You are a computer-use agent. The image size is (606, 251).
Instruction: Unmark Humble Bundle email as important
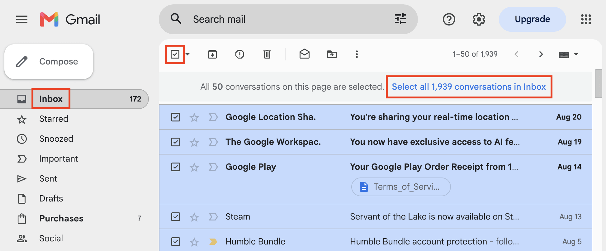(x=213, y=242)
